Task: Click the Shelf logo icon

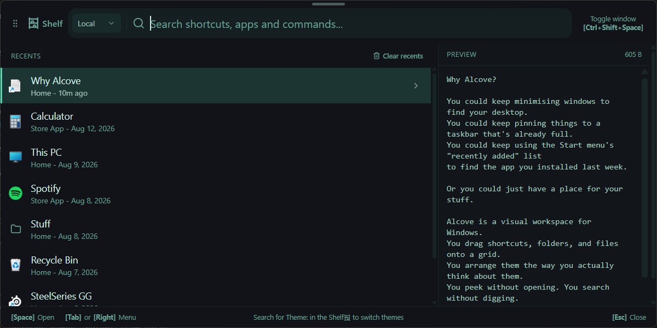Action: point(34,24)
